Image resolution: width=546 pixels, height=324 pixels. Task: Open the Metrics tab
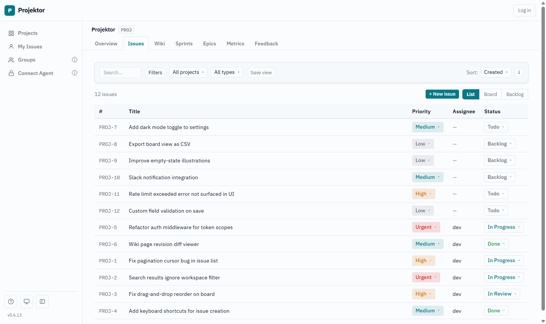click(x=235, y=43)
